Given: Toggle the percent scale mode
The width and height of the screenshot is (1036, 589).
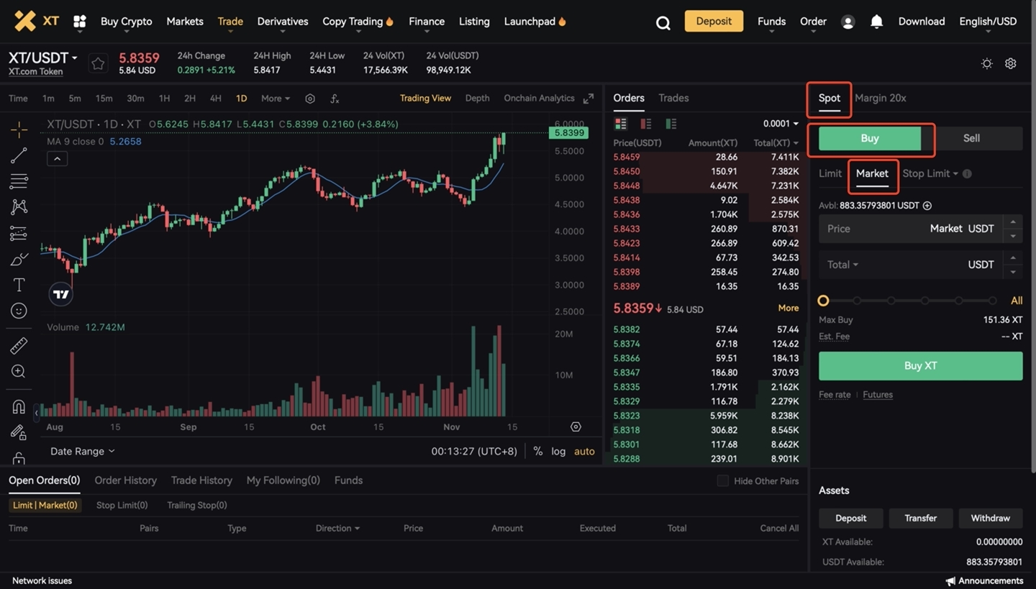Looking at the screenshot, I should pyautogui.click(x=538, y=451).
